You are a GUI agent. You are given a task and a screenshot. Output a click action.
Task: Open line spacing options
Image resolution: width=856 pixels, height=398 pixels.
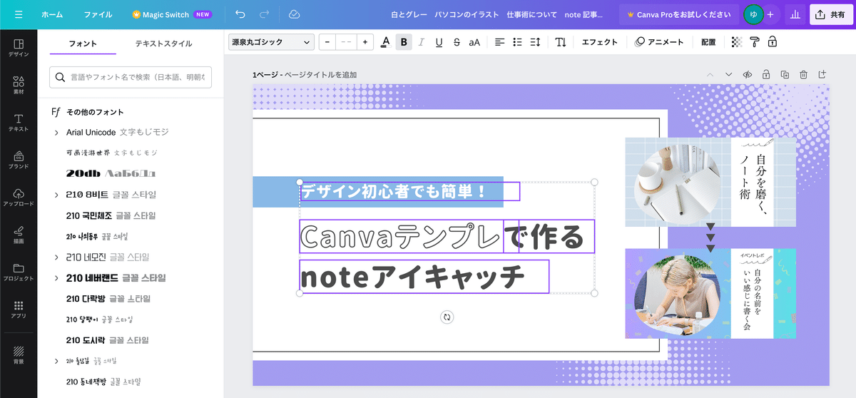click(x=535, y=42)
